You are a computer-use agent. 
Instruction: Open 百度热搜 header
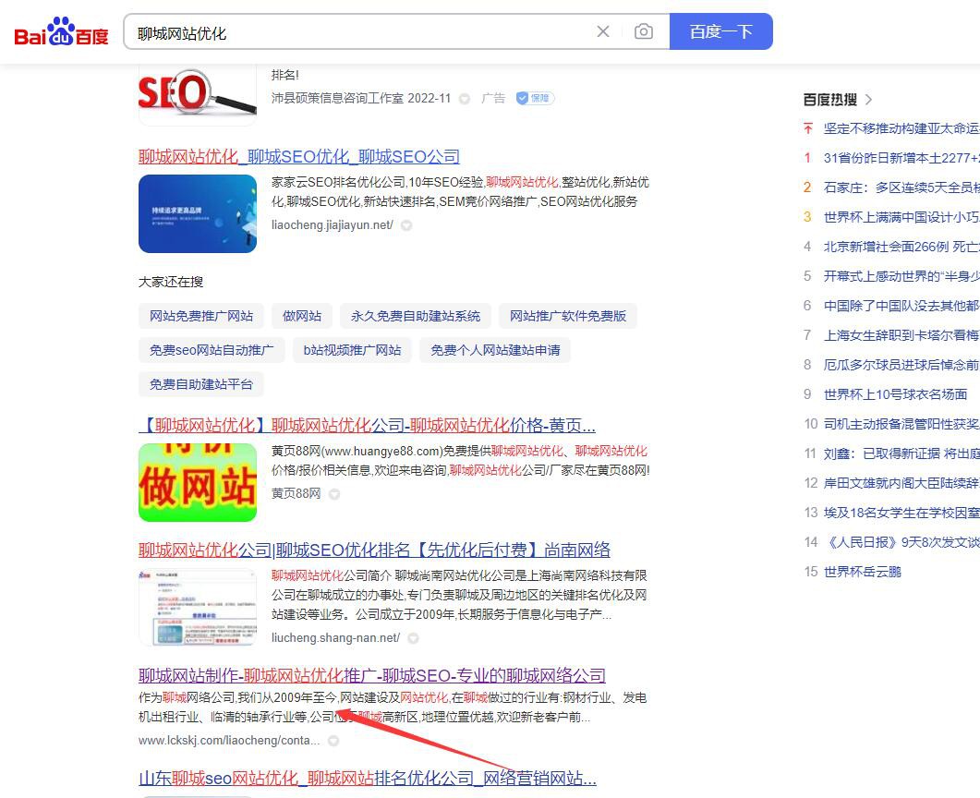pos(830,100)
